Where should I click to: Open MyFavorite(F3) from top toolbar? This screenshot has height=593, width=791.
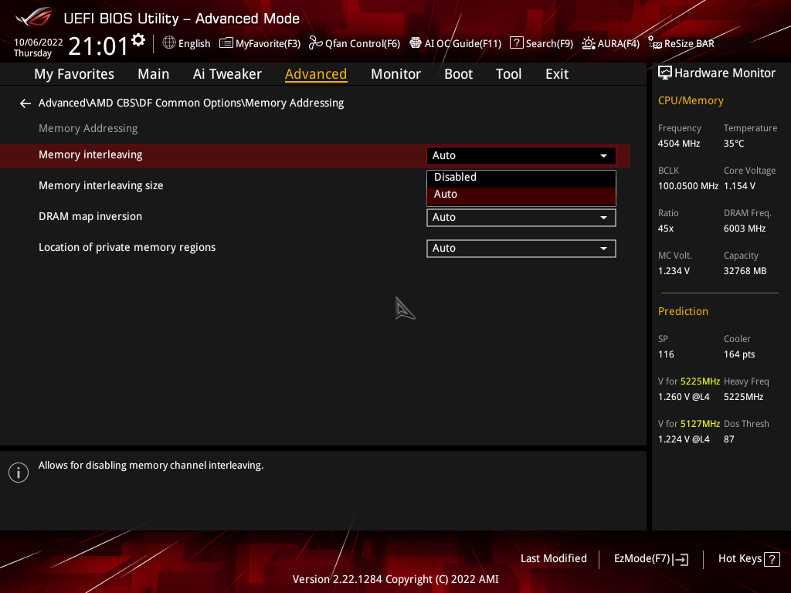pos(260,43)
